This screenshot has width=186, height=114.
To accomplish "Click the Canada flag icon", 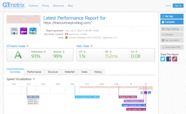I will (66, 34).
